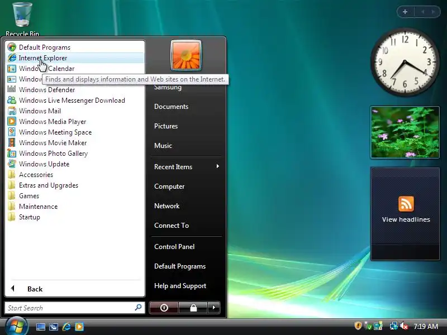
Task: Open Windows Meeting Space icon
Action: pos(12,132)
